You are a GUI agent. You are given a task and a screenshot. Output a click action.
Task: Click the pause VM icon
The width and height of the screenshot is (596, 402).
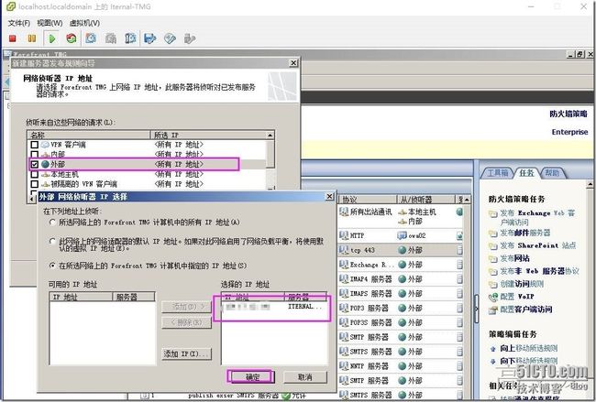tap(32, 38)
